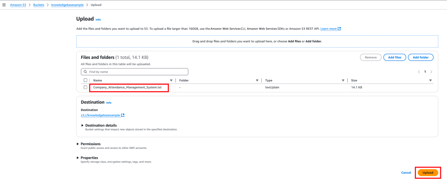The height and width of the screenshot is (182, 447).
Task: Sort by the Name column arrow
Action: tap(171, 80)
